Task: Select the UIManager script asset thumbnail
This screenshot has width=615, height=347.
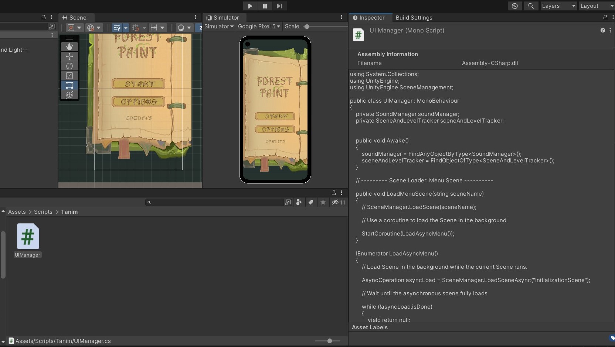Action: point(28,236)
